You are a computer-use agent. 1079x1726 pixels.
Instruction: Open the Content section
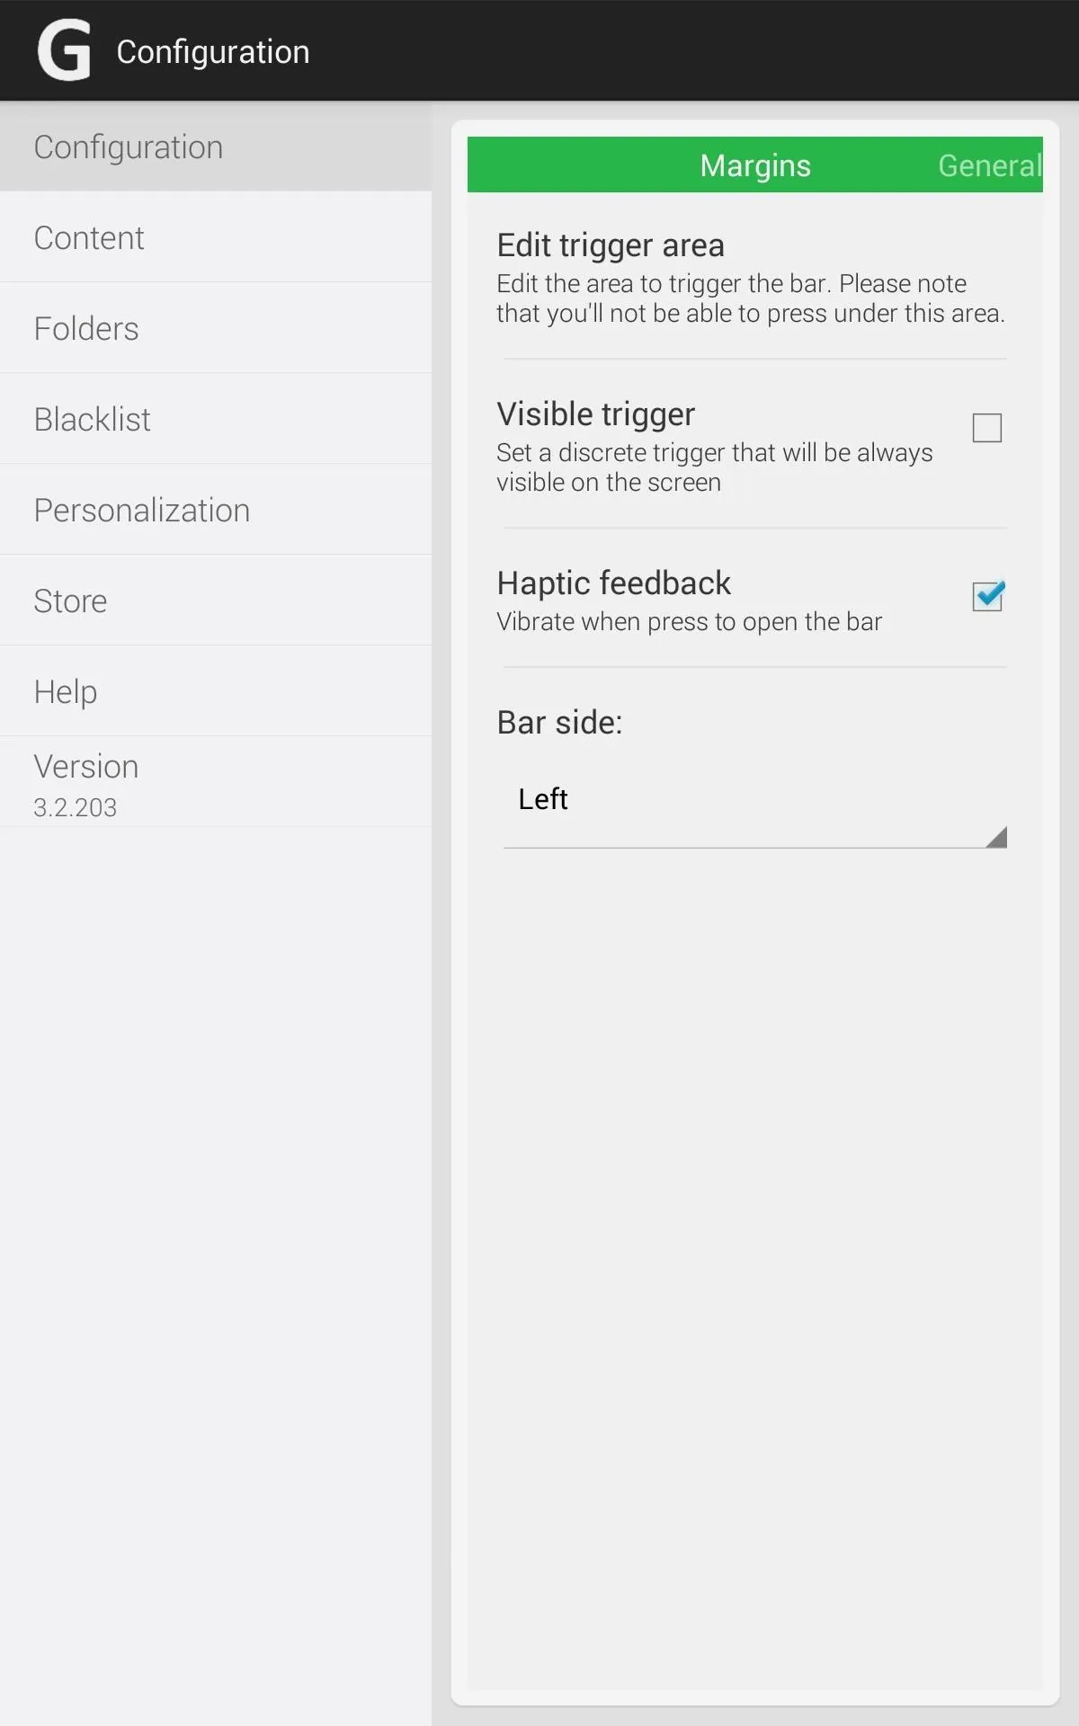coord(216,237)
